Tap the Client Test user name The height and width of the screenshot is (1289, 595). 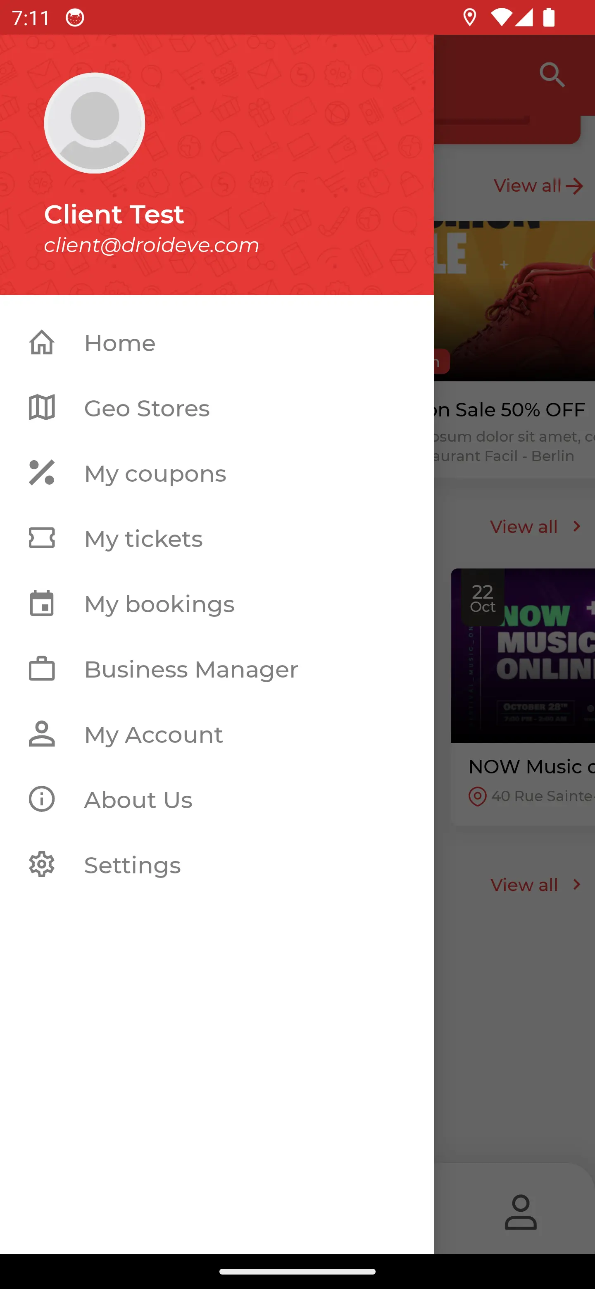coord(114,214)
